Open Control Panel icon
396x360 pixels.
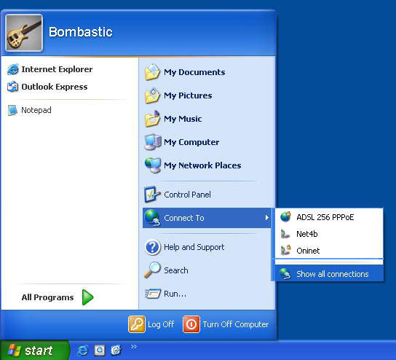(152, 195)
